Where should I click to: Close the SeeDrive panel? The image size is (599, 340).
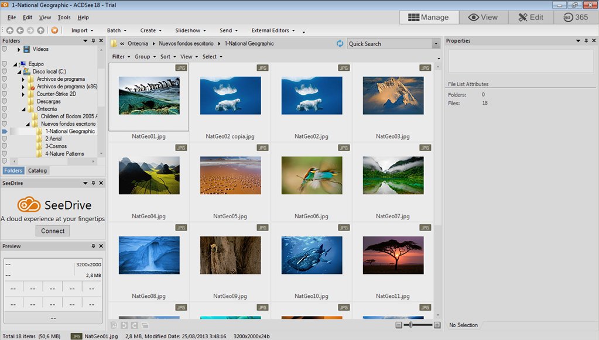click(101, 183)
